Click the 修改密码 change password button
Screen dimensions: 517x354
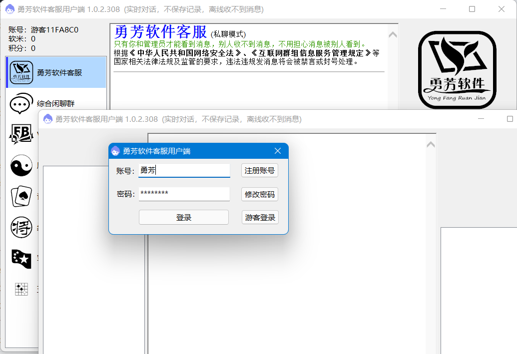coord(259,194)
